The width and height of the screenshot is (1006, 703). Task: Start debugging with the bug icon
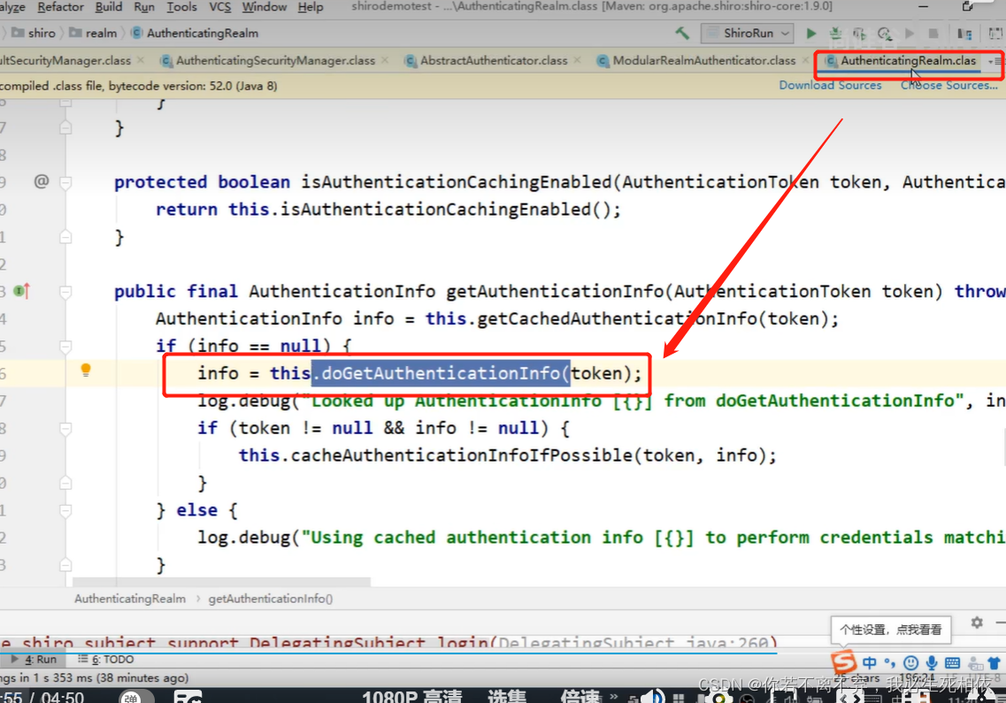pyautogui.click(x=835, y=33)
